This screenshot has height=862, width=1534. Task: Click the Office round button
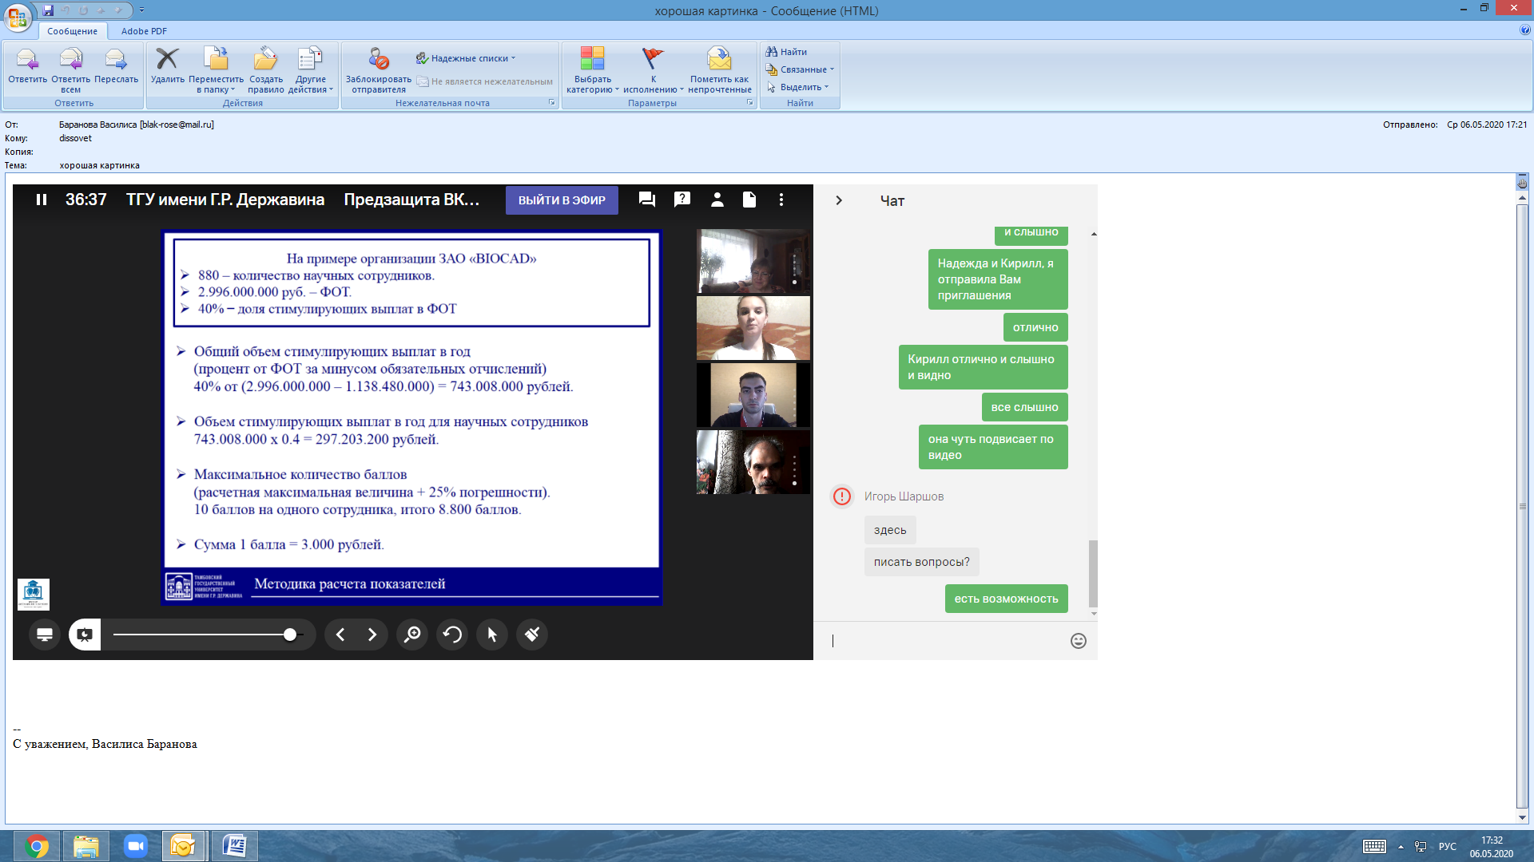click(x=18, y=18)
